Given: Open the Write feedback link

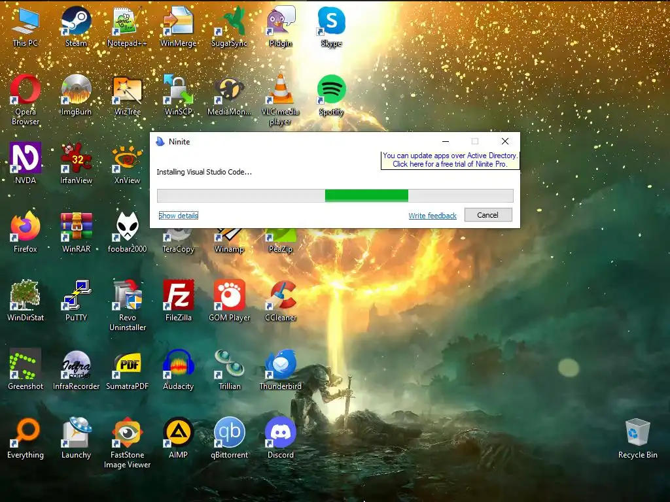Looking at the screenshot, I should tap(432, 216).
